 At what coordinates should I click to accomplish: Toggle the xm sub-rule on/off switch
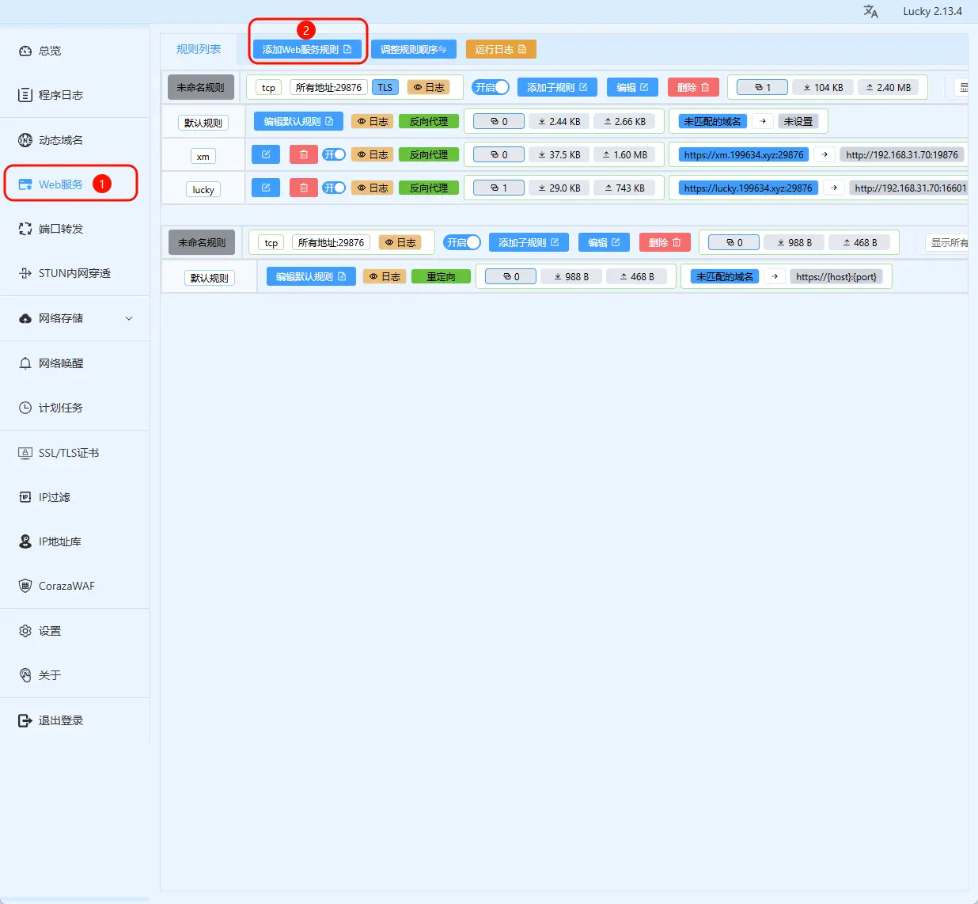[x=334, y=154]
